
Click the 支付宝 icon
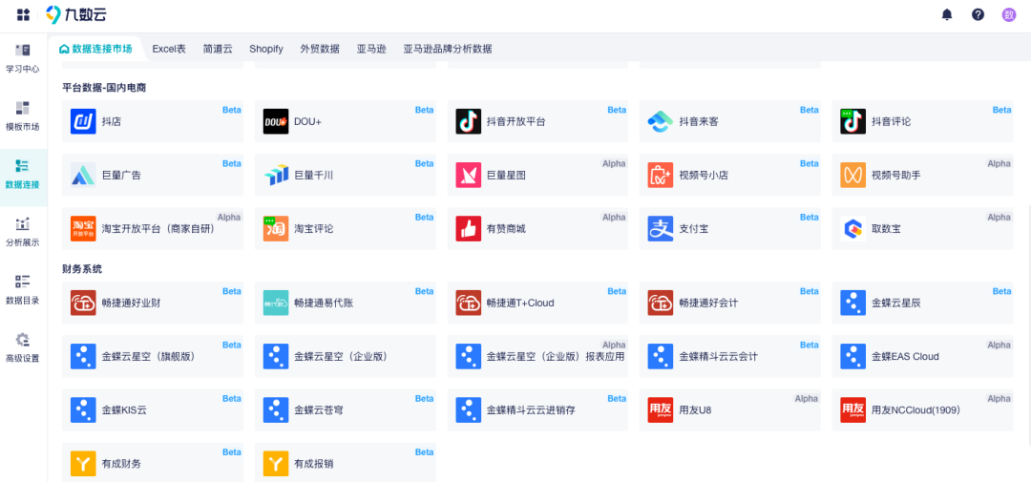661,229
